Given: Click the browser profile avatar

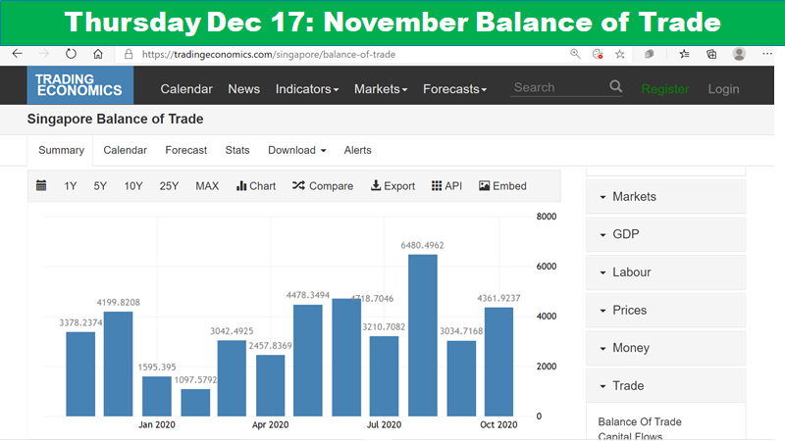Looking at the screenshot, I should [739, 54].
